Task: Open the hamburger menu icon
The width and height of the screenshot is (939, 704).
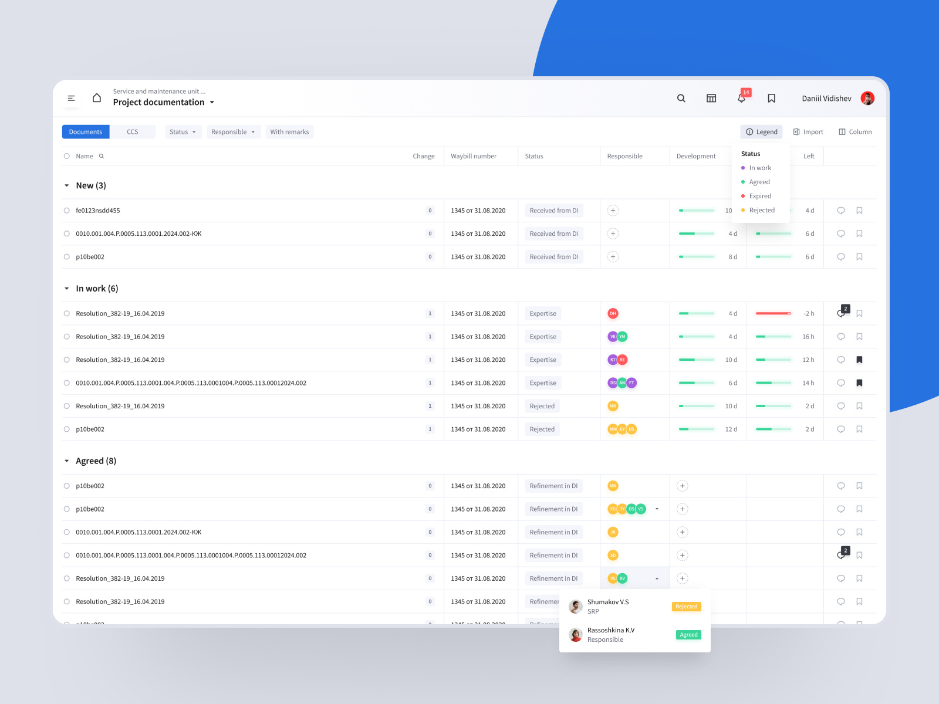Action: tap(71, 98)
